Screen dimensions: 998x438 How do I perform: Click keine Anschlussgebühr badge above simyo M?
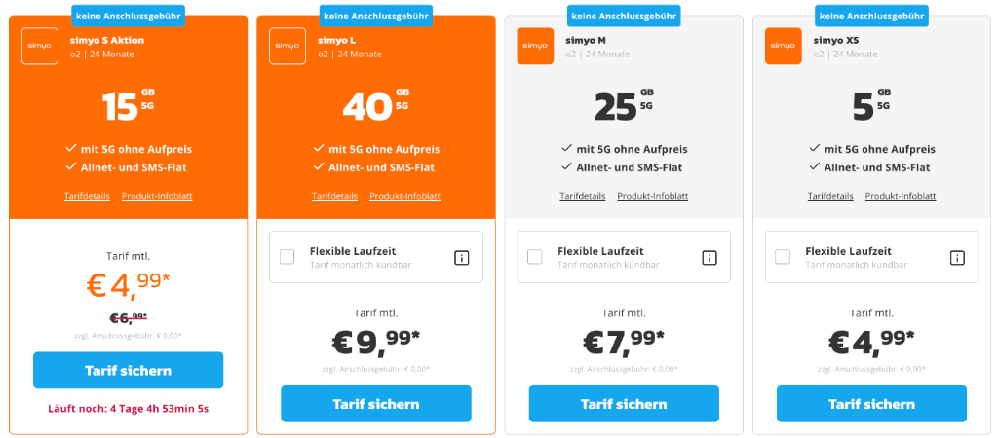click(624, 16)
